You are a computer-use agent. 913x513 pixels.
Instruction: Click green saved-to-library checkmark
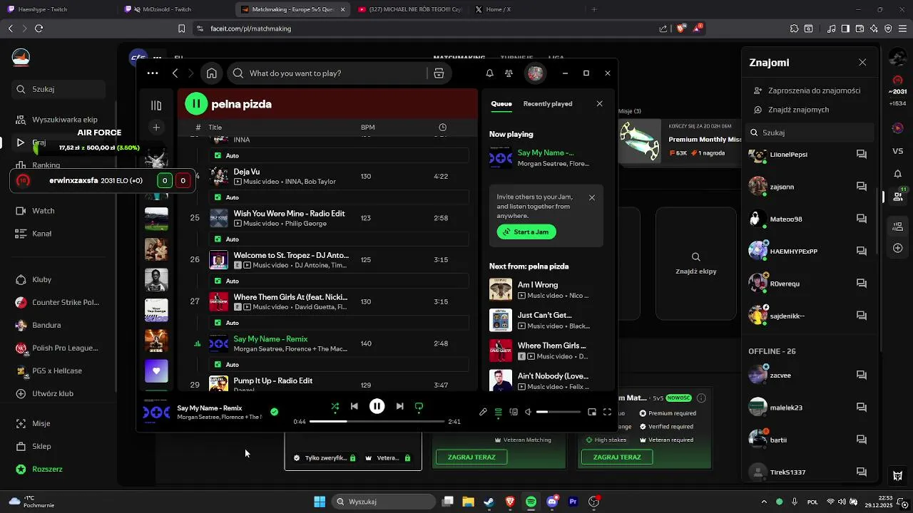[275, 412]
